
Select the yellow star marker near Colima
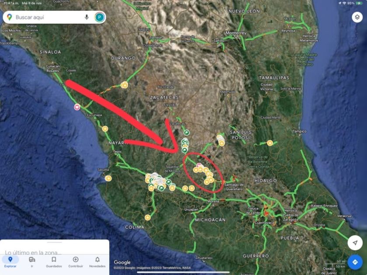coord(148,218)
